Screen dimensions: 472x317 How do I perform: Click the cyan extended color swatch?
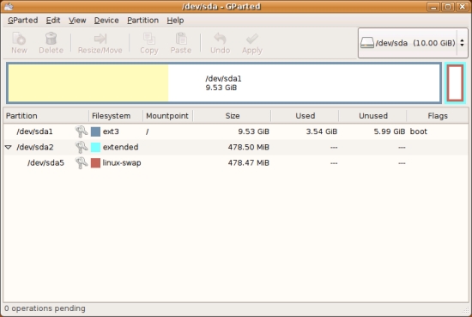tap(95, 147)
